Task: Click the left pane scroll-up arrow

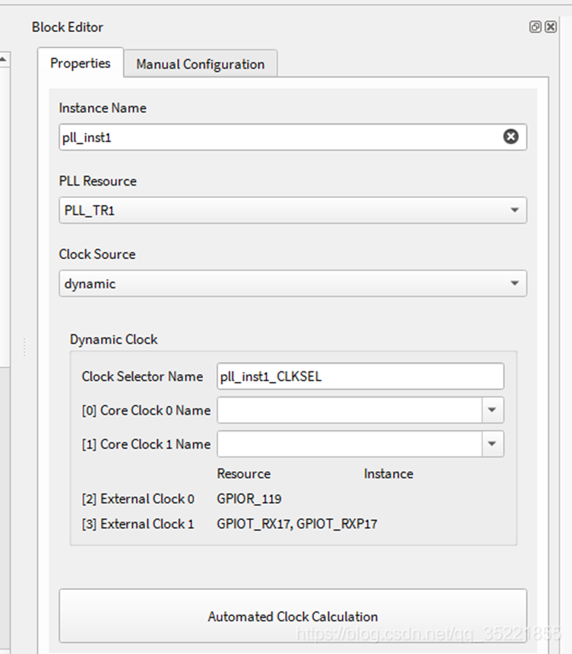Action: (x=3, y=59)
